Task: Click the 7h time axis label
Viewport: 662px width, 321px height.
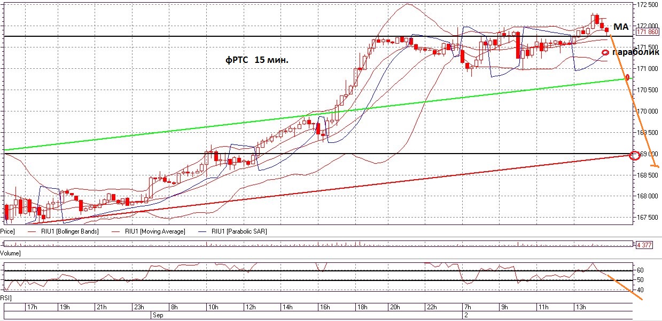Action: 468,307
